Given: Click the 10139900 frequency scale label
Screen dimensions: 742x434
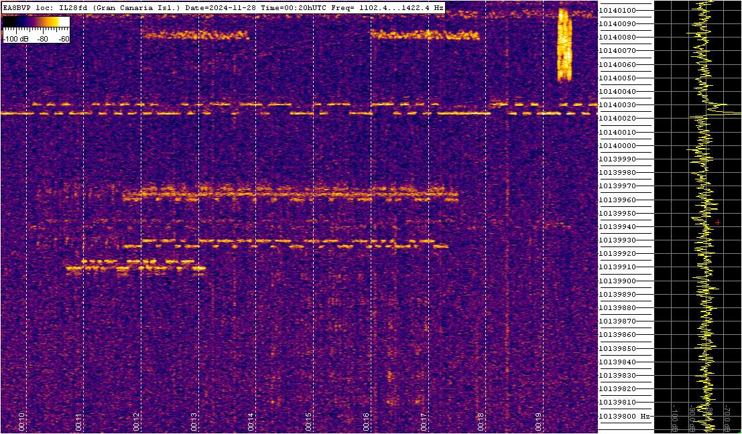Looking at the screenshot, I should pyautogui.click(x=616, y=281).
